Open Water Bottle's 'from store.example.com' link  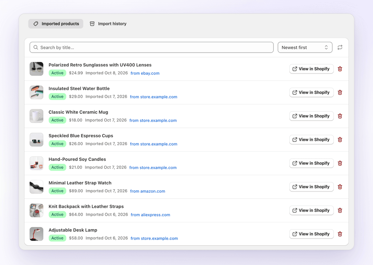pos(153,97)
